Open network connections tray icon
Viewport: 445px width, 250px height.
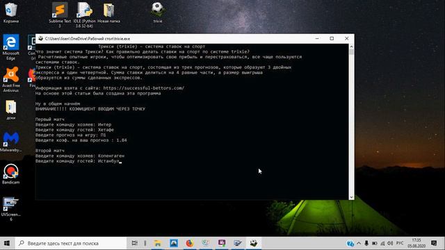(x=382, y=244)
